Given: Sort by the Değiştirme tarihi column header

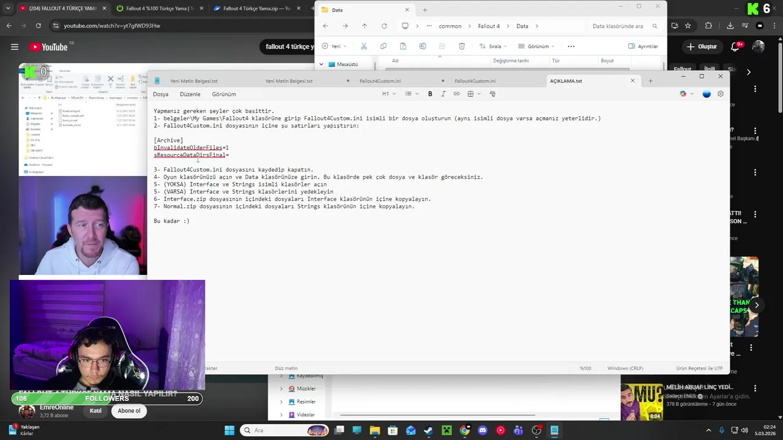Looking at the screenshot, I should pyautogui.click(x=511, y=61).
